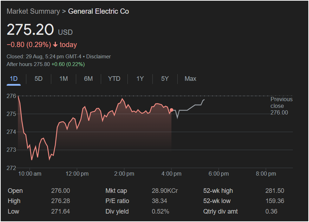Image resolution: width=309 pixels, height=222 pixels.
Task: Click the 12:00 pm axis label
Action: (x=77, y=174)
